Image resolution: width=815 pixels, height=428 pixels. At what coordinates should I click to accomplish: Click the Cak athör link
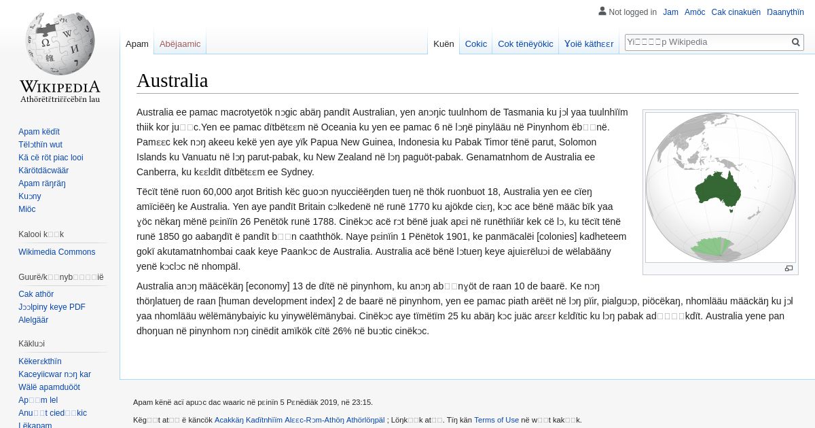[36, 294]
